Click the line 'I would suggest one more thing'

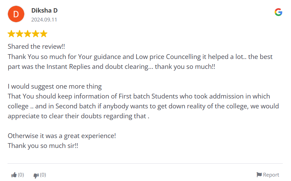pyautogui.click(x=55, y=87)
